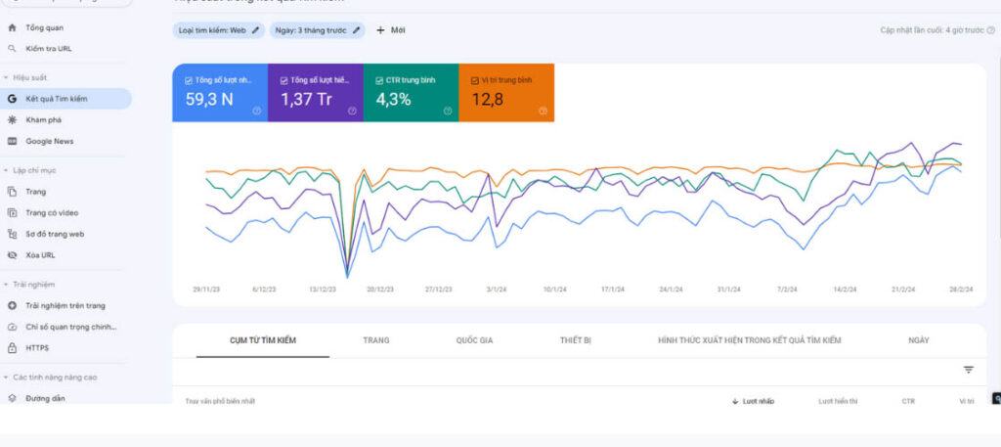
Task: Open the Tổng quan home icon
Action: click(x=12, y=28)
